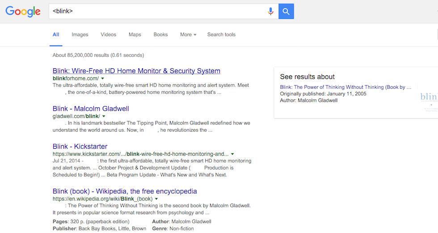Open Search tools options
This screenshot has width=438, height=233.
[x=221, y=35]
